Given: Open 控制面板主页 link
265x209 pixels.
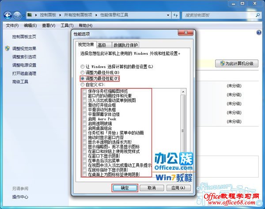Looking at the screenshot, I should [24, 37].
